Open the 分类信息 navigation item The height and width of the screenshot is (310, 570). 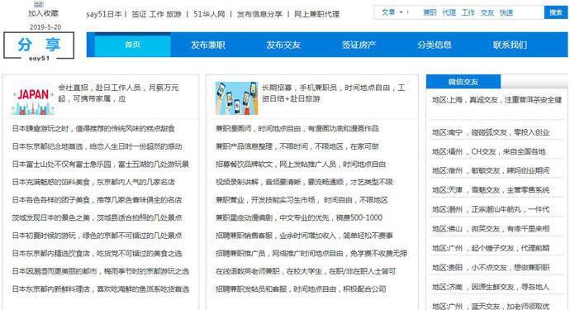(x=435, y=45)
